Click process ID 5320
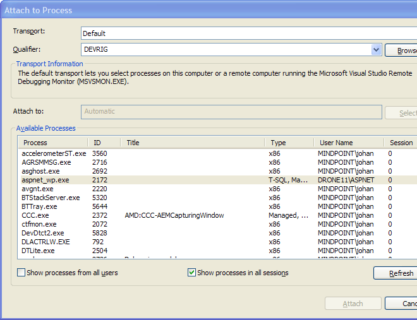417x320 pixels. point(99,198)
